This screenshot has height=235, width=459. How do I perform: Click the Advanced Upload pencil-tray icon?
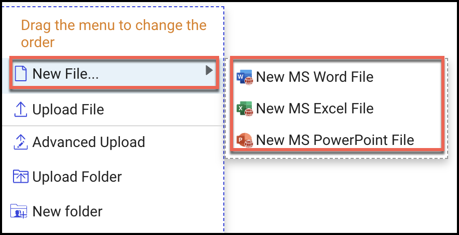20,142
